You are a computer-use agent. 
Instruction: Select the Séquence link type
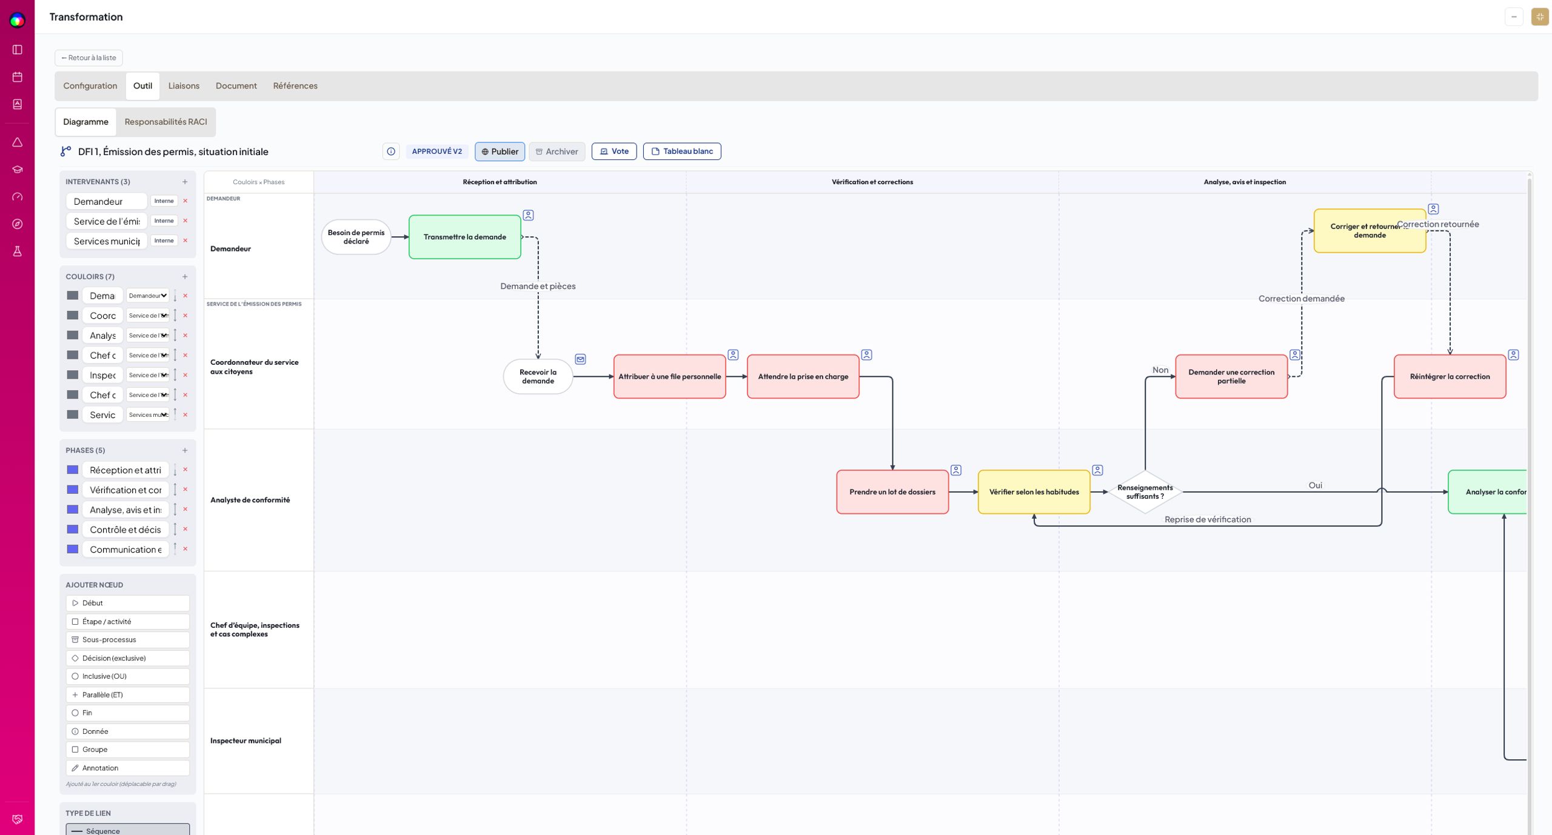point(128,830)
